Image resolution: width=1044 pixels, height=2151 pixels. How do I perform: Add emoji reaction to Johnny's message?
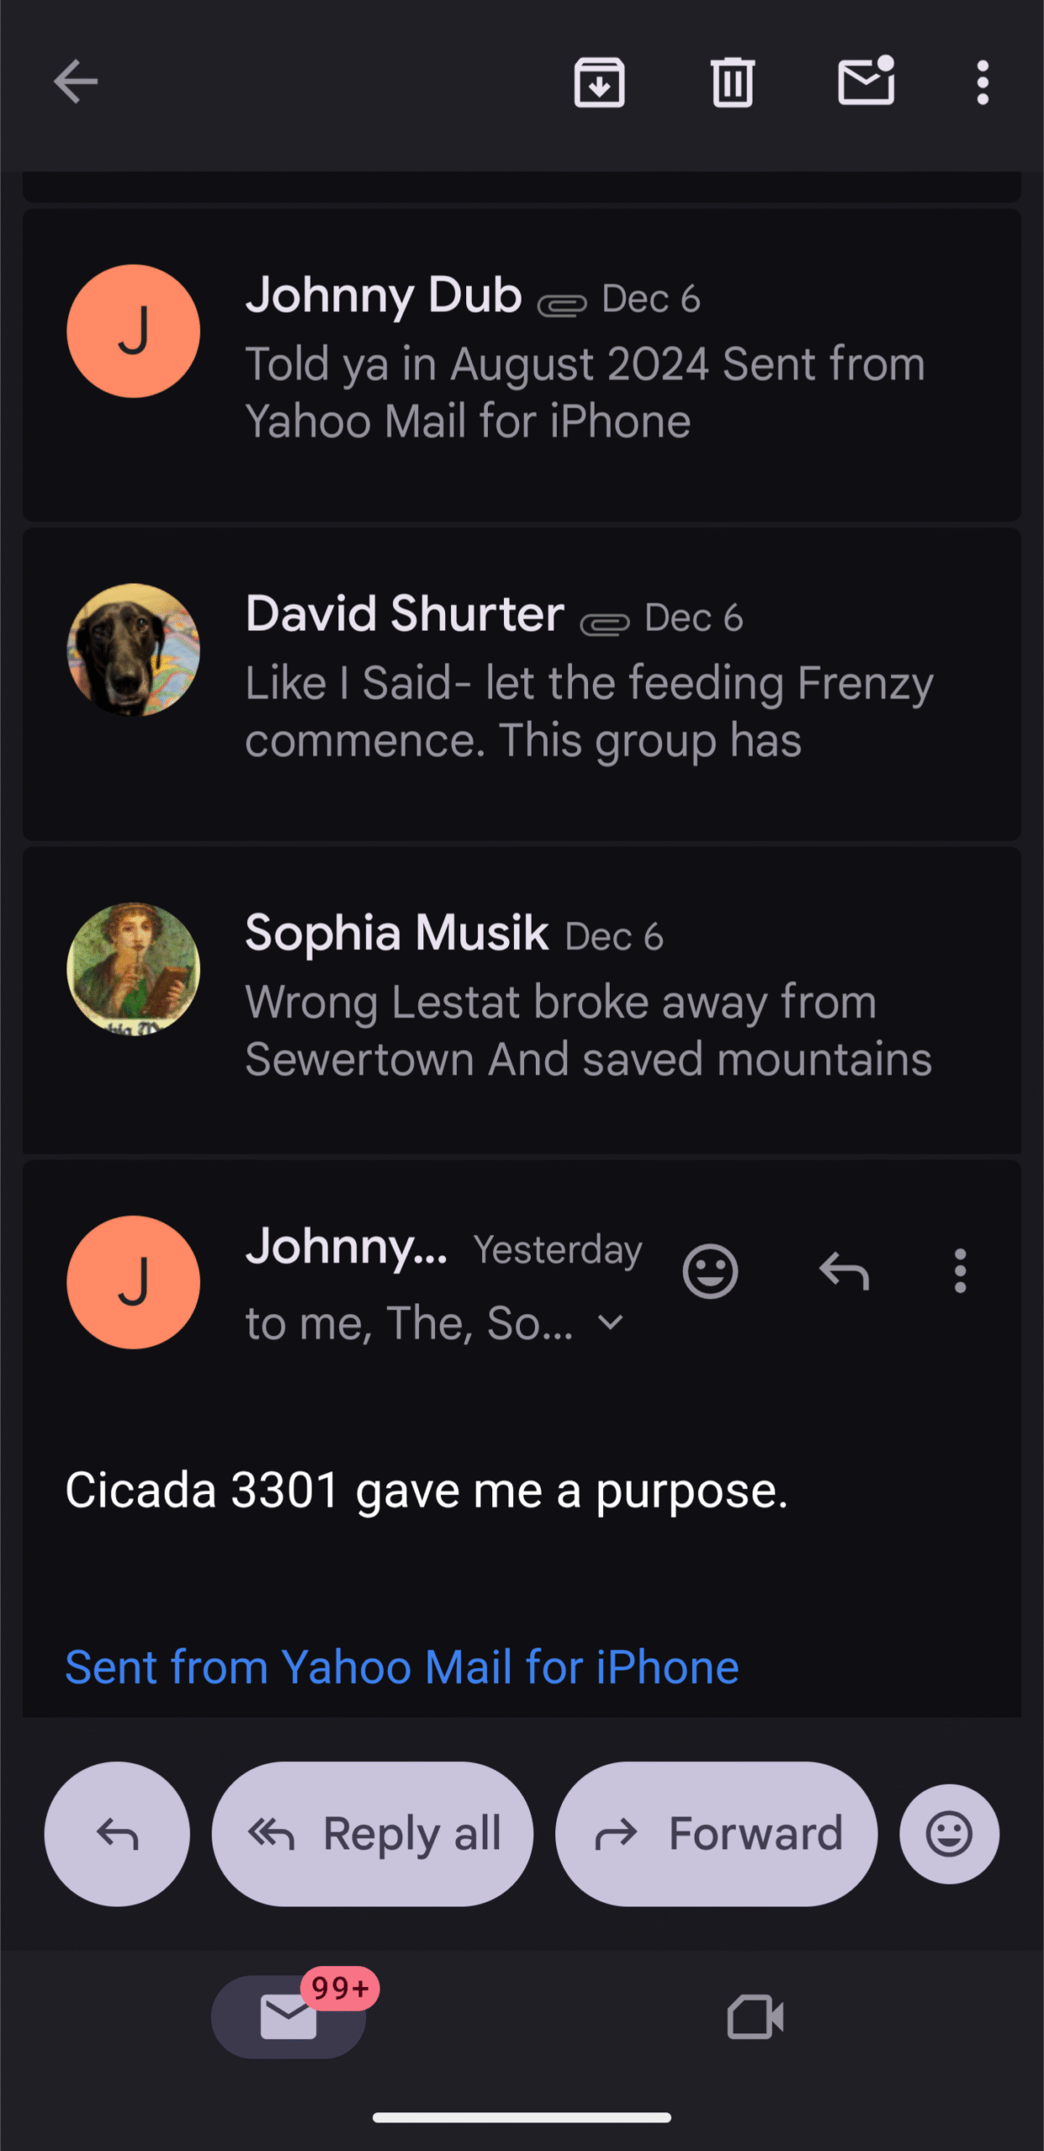click(x=710, y=1270)
